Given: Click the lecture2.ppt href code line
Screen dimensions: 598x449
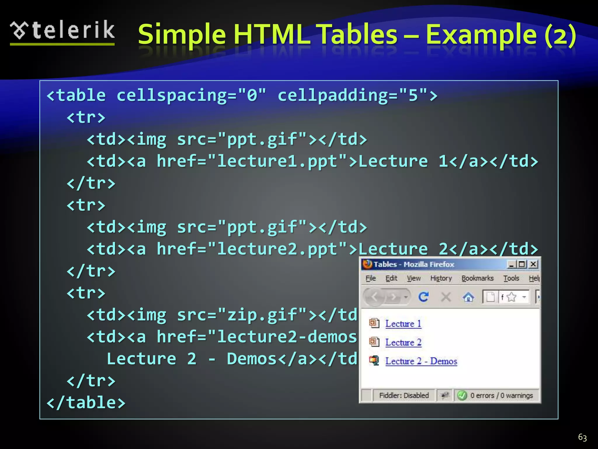Looking at the screenshot, I should (x=312, y=249).
